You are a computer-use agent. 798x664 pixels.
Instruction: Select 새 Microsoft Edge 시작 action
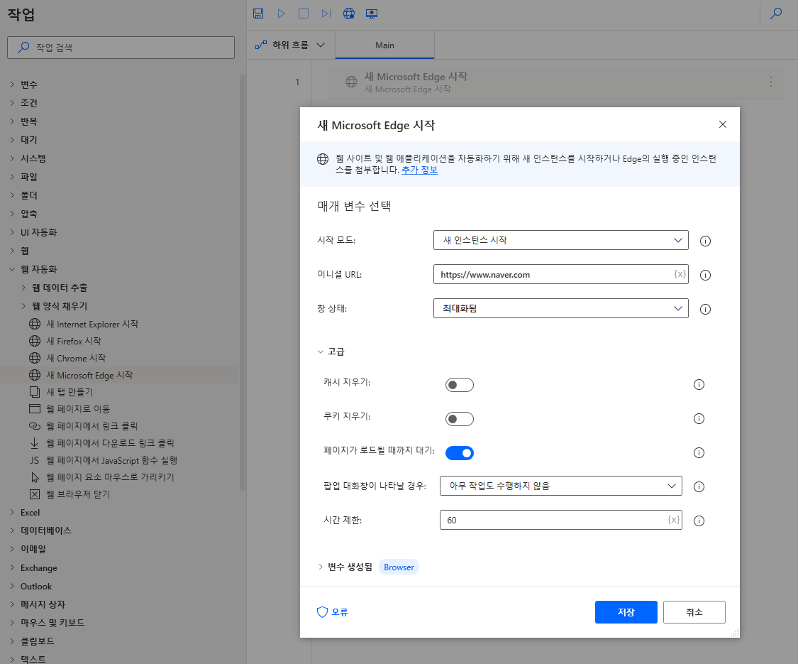(x=89, y=375)
